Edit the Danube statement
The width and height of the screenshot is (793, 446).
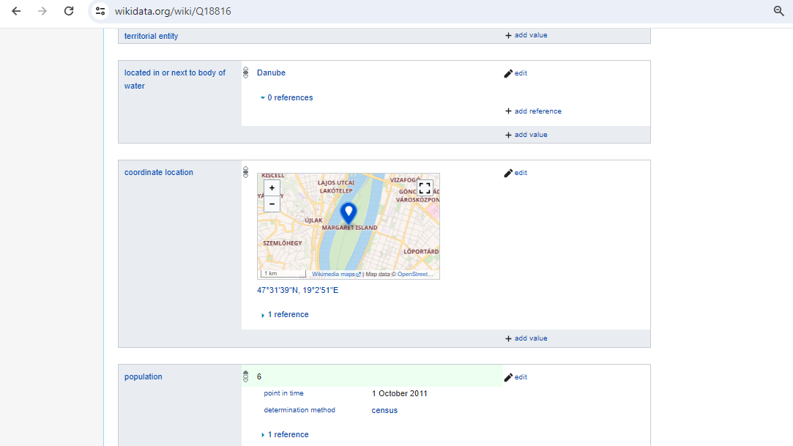(x=515, y=73)
